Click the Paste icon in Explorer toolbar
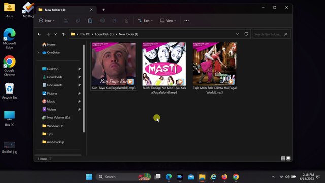 (x=90, y=21)
